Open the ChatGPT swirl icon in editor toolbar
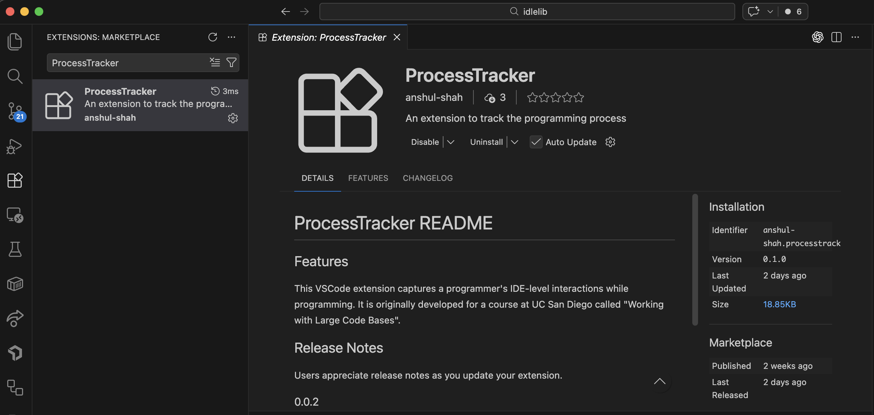Viewport: 874px width, 415px height. 817,37
